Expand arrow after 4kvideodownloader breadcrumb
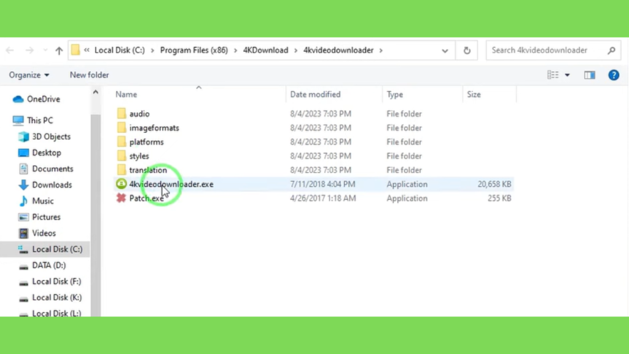This screenshot has width=629, height=354. [x=381, y=50]
